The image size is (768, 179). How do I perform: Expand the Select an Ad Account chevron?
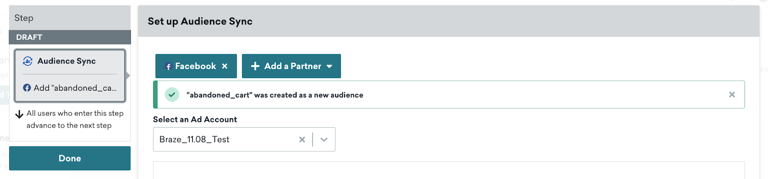324,140
